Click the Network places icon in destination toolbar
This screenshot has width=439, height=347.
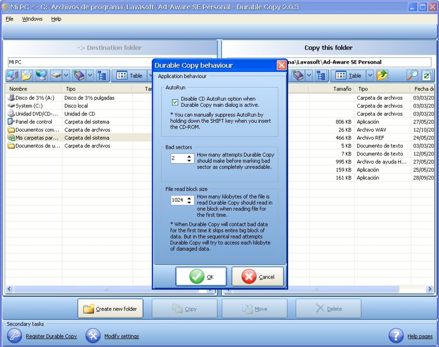click(x=42, y=75)
